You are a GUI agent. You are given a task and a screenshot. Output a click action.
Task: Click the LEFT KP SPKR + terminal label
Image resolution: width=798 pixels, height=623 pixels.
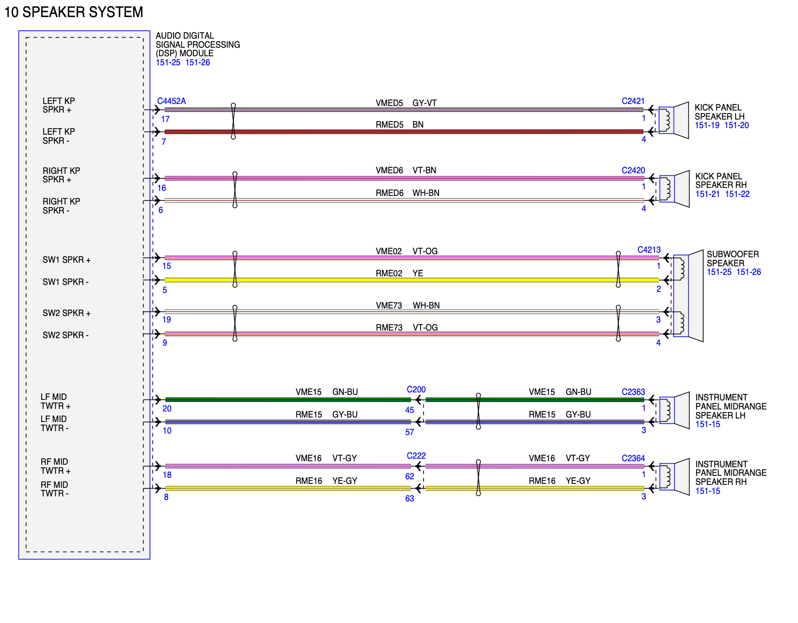click(59, 106)
